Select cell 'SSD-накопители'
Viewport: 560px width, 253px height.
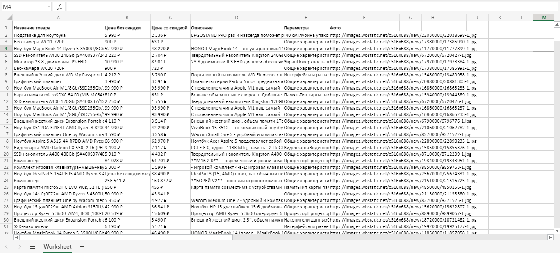58,226
